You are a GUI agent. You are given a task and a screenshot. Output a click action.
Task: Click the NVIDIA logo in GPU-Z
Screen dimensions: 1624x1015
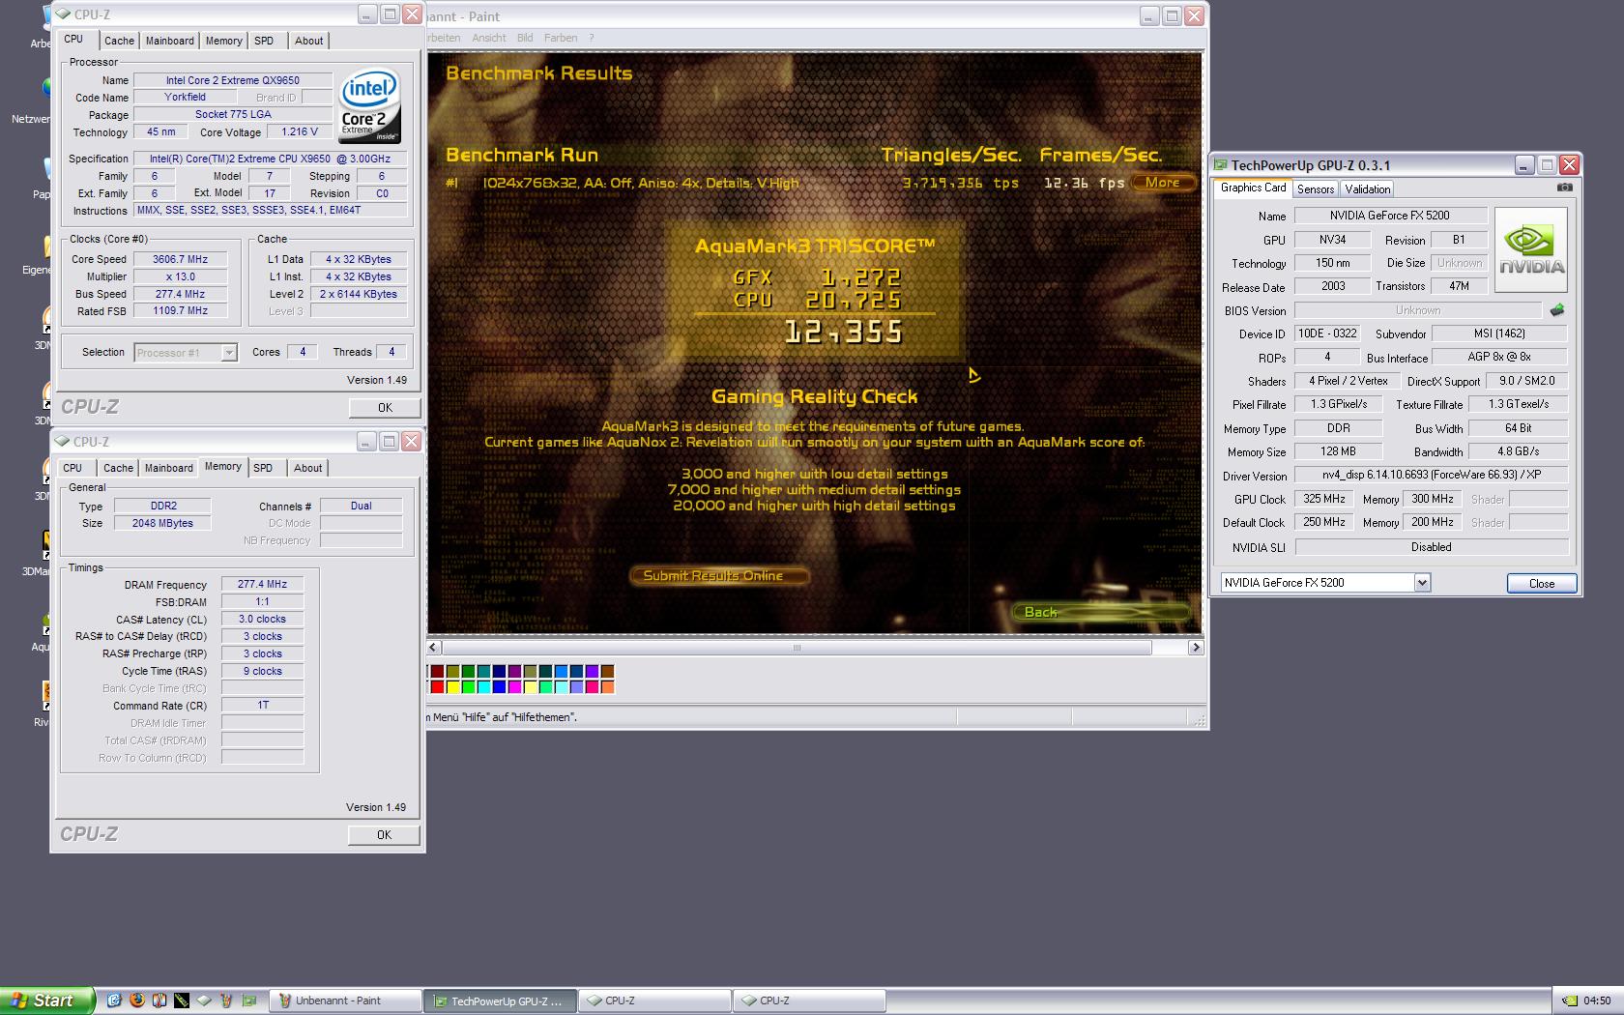(1532, 249)
